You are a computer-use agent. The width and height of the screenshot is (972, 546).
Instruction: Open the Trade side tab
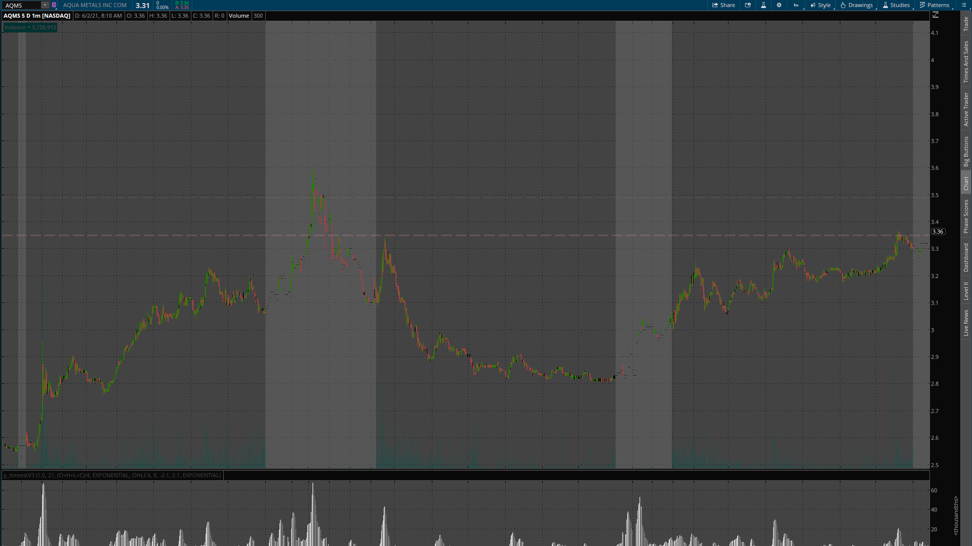pyautogui.click(x=966, y=24)
